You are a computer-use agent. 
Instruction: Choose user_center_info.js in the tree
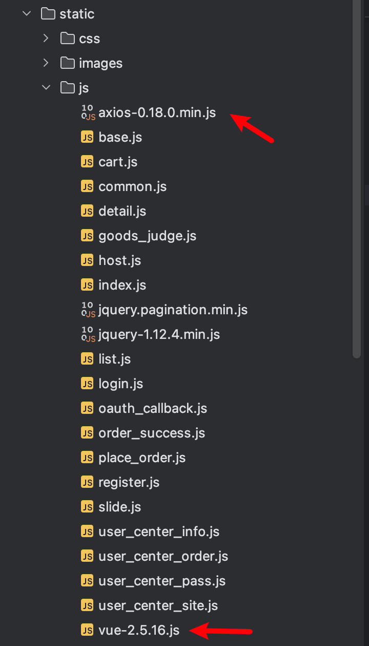(159, 531)
